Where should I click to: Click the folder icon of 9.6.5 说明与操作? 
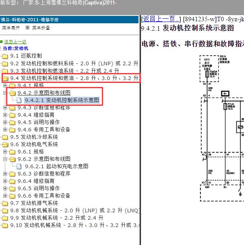(x=12, y=189)
